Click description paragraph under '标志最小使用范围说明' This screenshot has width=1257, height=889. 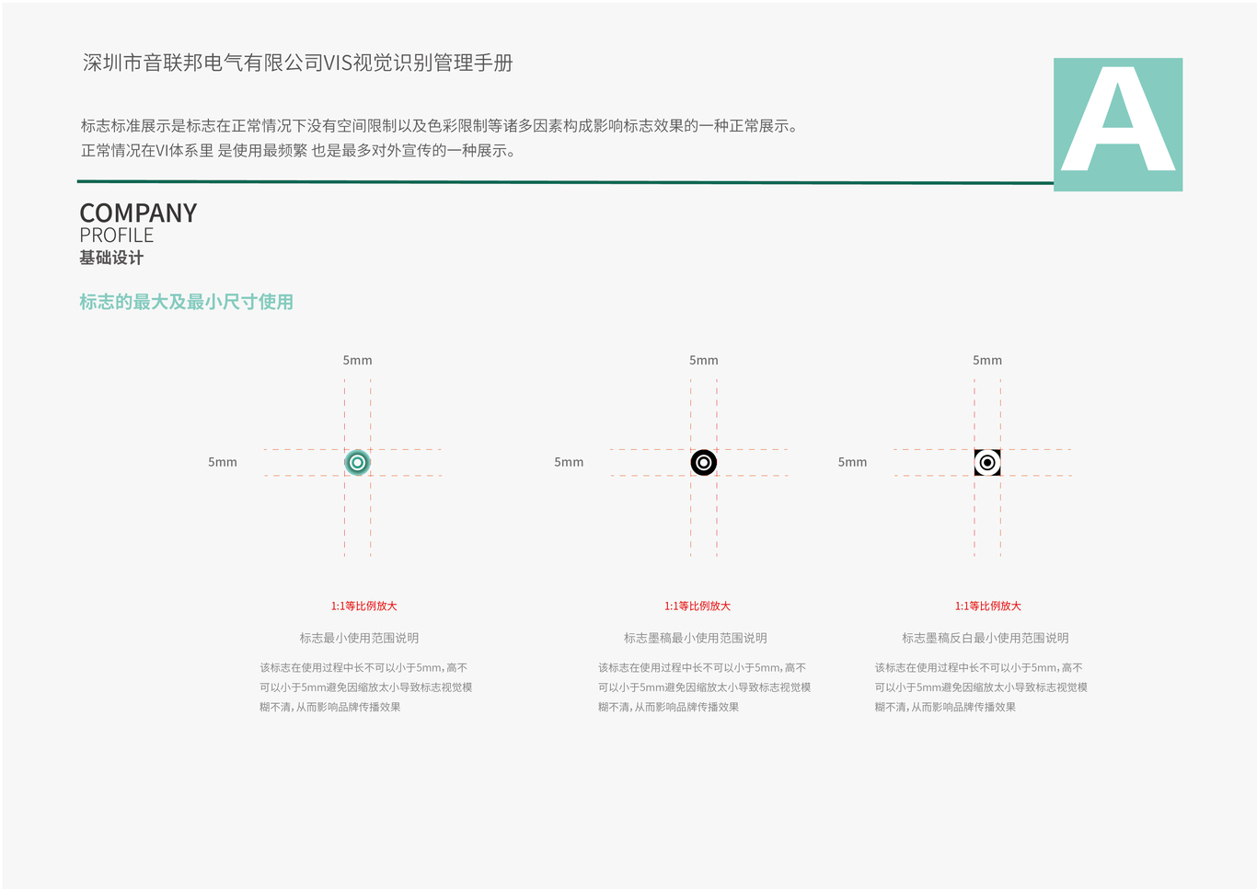(366, 687)
